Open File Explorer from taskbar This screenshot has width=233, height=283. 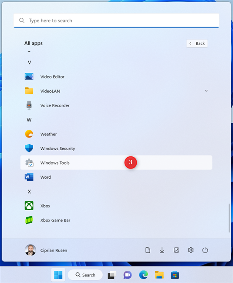tap(159, 275)
